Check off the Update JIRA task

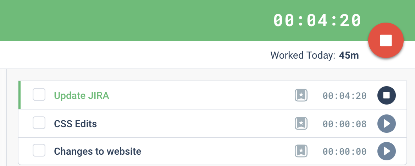tap(39, 95)
